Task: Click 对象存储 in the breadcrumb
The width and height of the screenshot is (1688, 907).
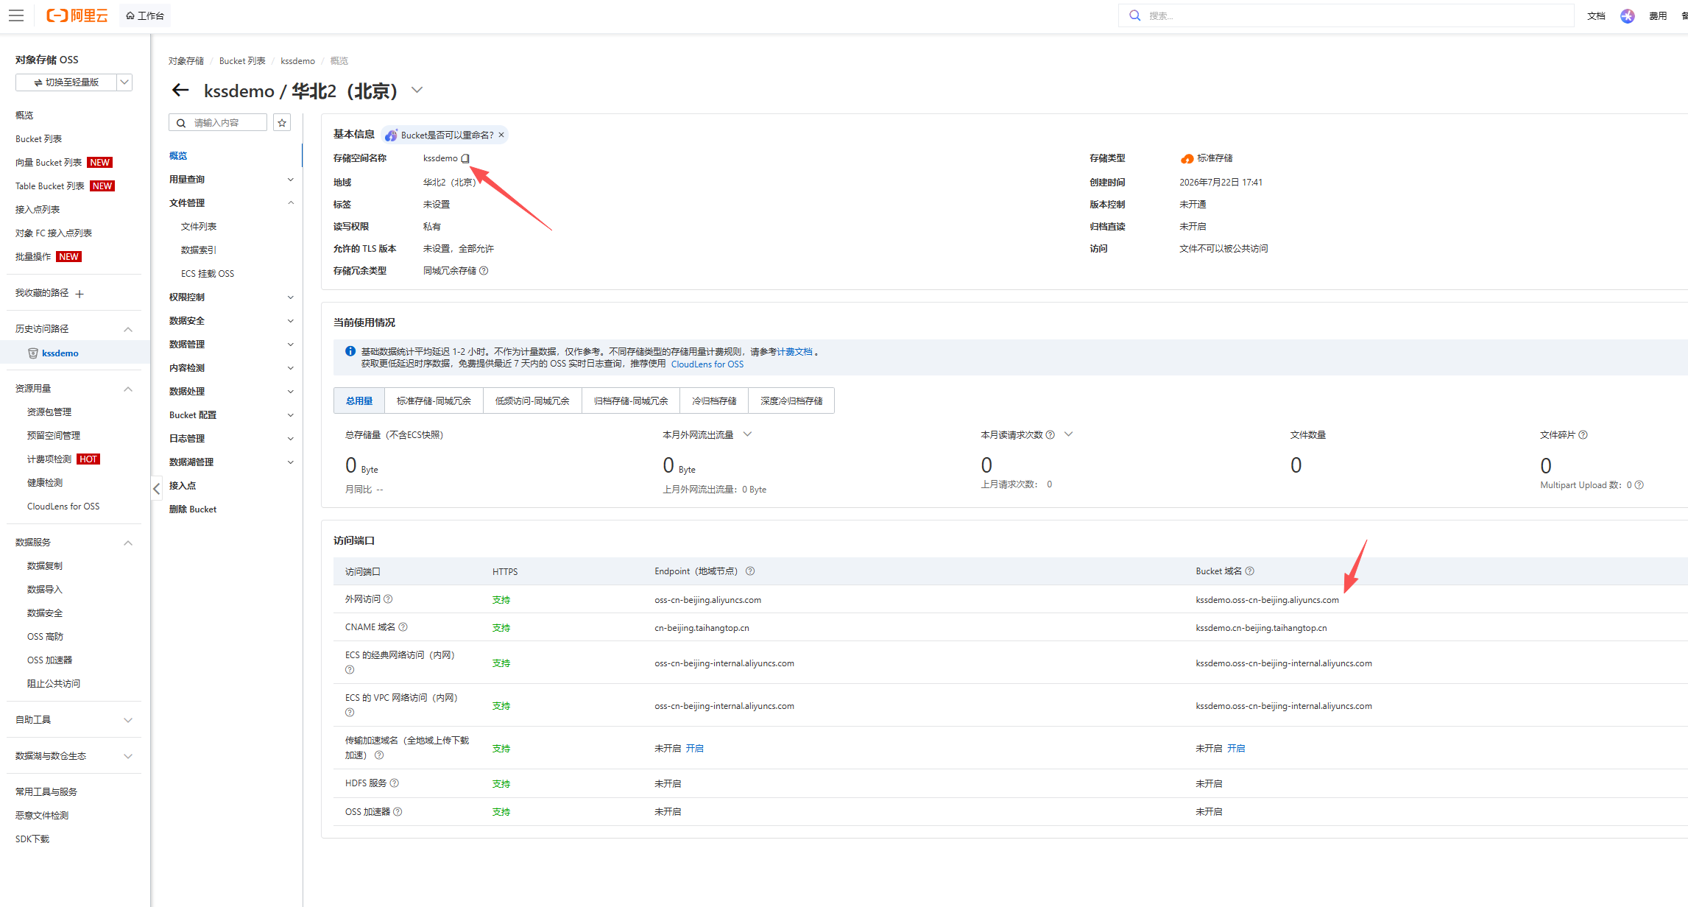Action: click(x=186, y=61)
